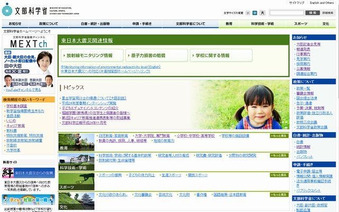
Task: Open the 星出宇宙飛行士 topic link
Action: click(x=94, y=98)
